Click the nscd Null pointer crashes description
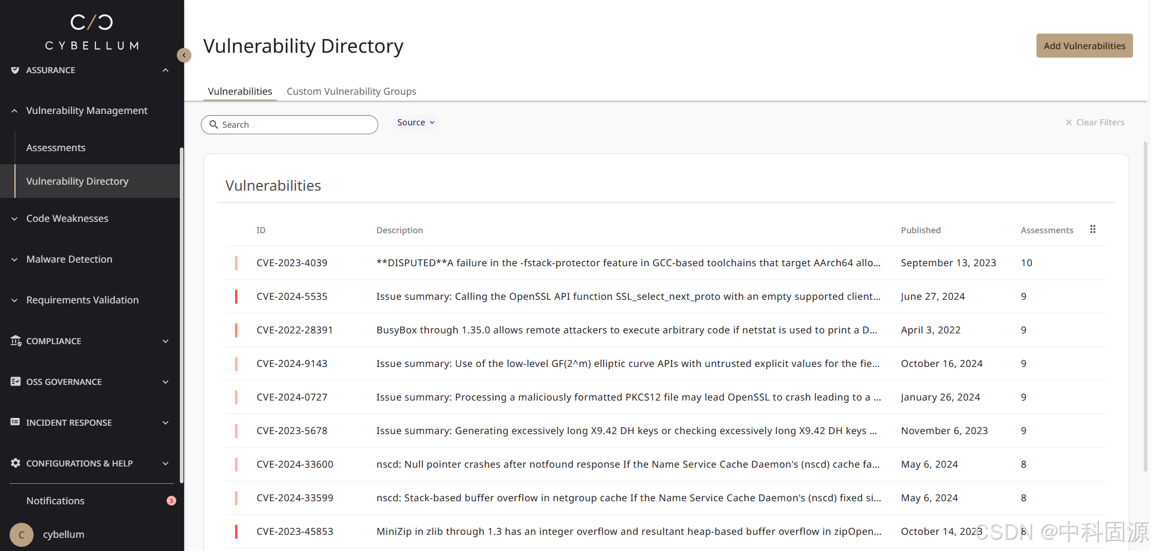The height and width of the screenshot is (551, 1151). (628, 464)
